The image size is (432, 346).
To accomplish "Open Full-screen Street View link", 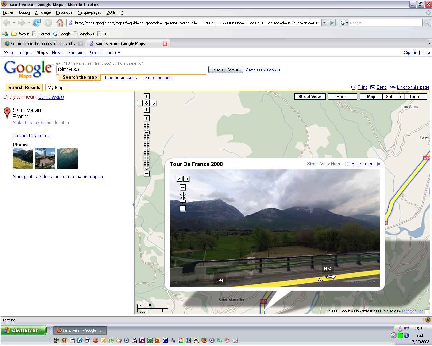I will pyautogui.click(x=362, y=164).
